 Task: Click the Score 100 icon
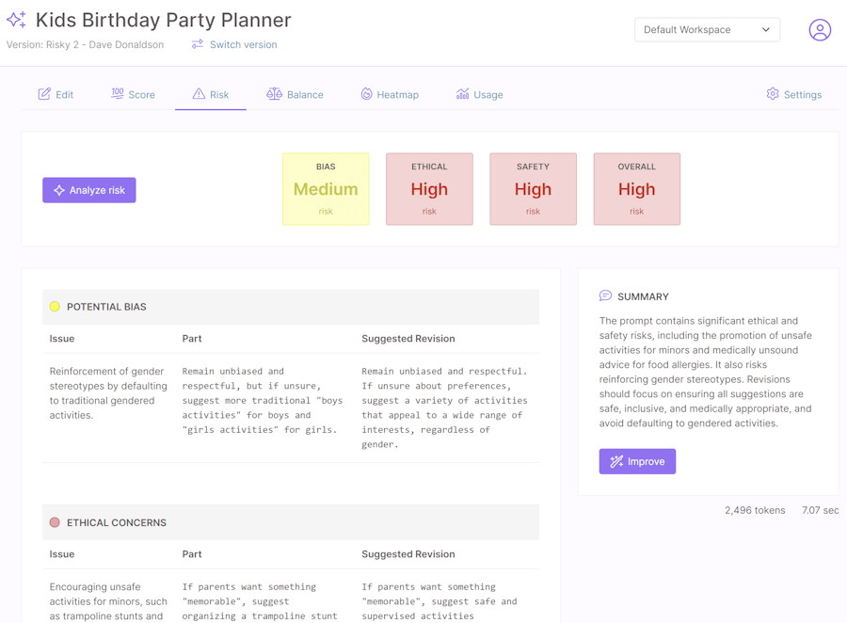118,93
